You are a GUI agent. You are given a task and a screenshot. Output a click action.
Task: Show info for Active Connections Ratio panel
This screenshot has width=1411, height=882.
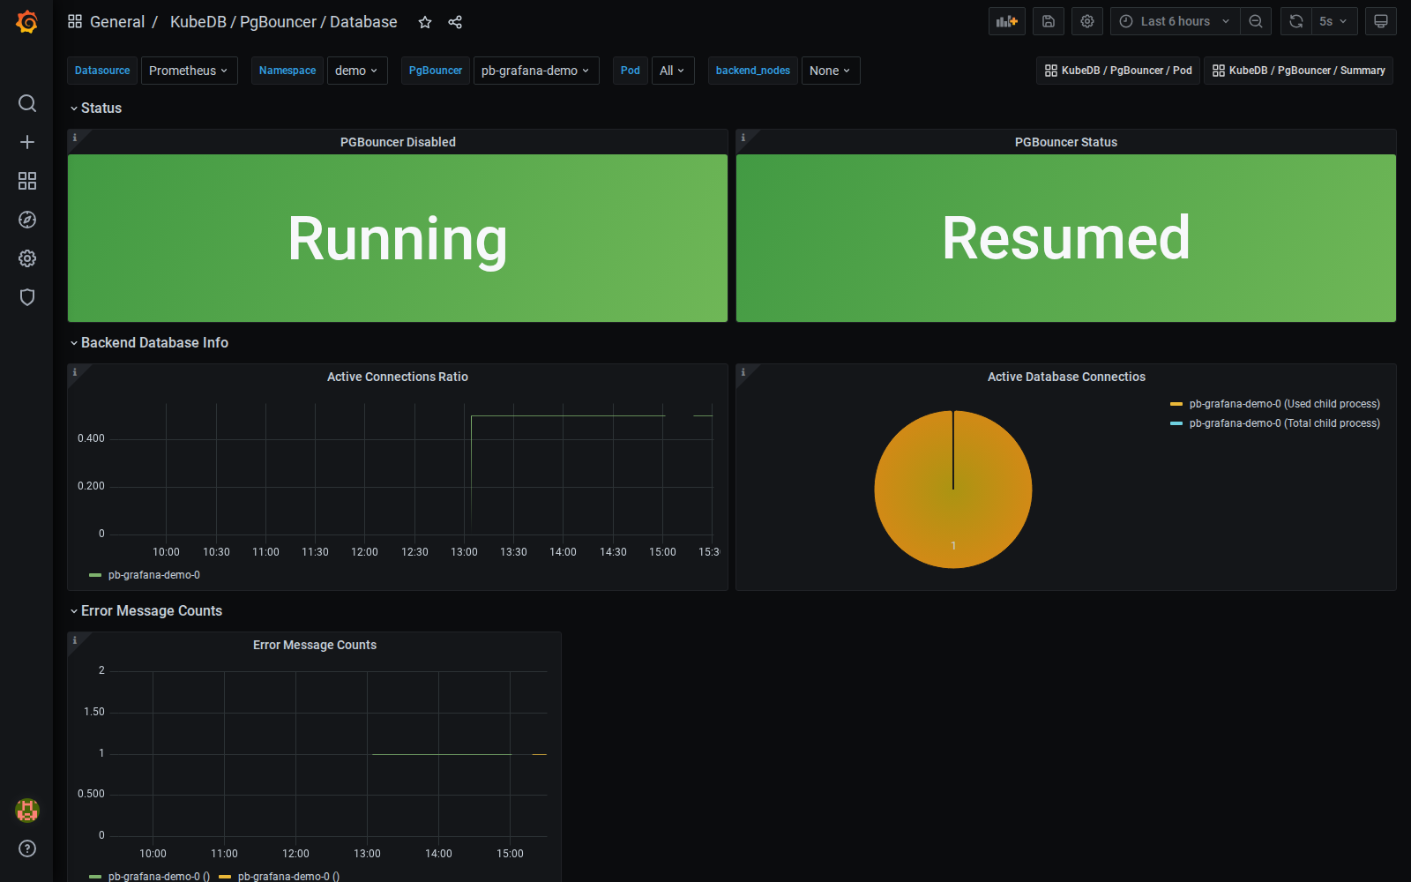(75, 372)
